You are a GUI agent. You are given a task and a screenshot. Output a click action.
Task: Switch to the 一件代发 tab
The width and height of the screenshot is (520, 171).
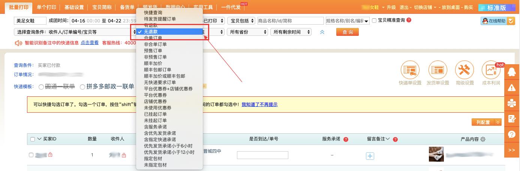click(231, 7)
